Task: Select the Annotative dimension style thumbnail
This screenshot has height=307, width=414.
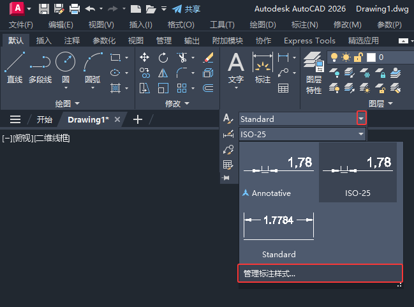Action: pos(279,172)
